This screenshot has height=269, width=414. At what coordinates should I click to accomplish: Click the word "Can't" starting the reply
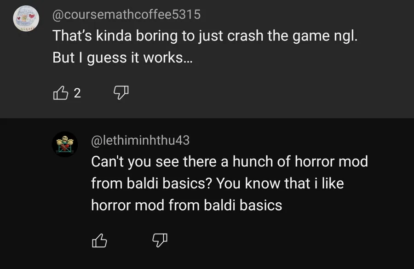coord(109,162)
